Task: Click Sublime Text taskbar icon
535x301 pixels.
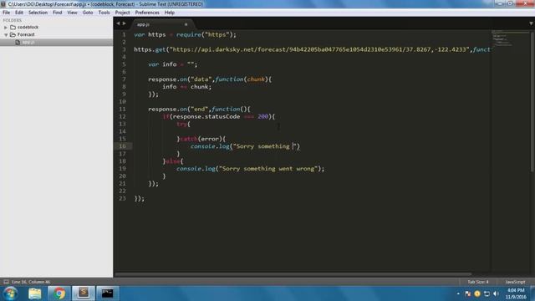Action: [84, 293]
